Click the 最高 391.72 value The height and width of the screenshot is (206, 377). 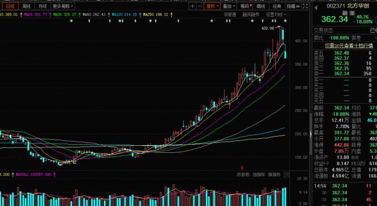pos(341,132)
